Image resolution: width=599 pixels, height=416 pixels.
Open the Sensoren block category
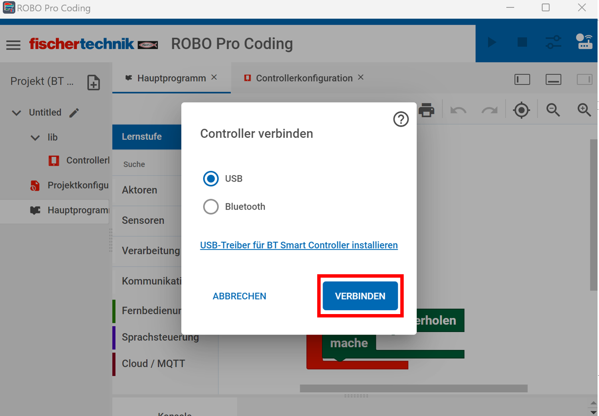click(x=147, y=220)
